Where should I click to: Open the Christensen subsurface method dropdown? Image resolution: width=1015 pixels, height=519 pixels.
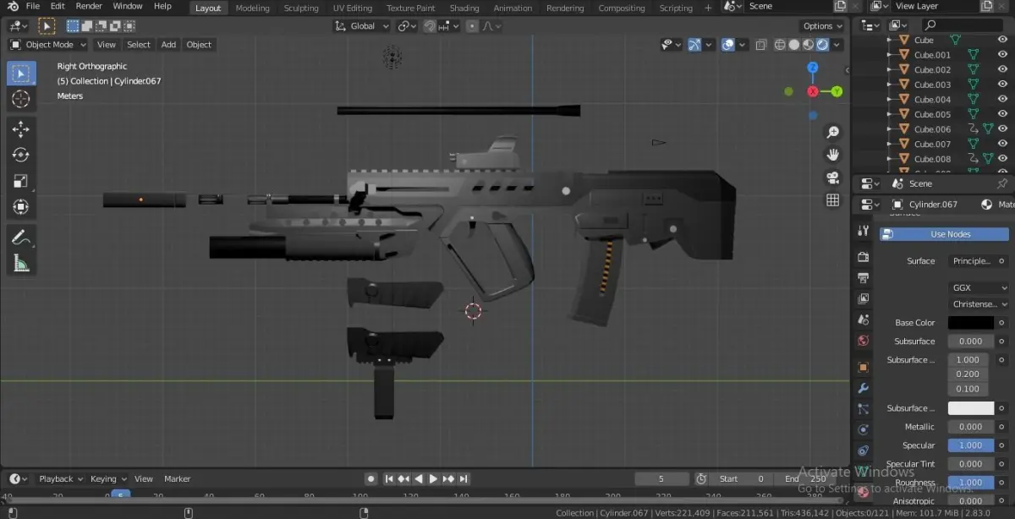pos(979,303)
